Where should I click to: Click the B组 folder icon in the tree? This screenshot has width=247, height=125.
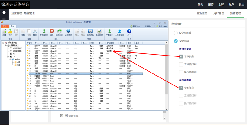click(15, 65)
